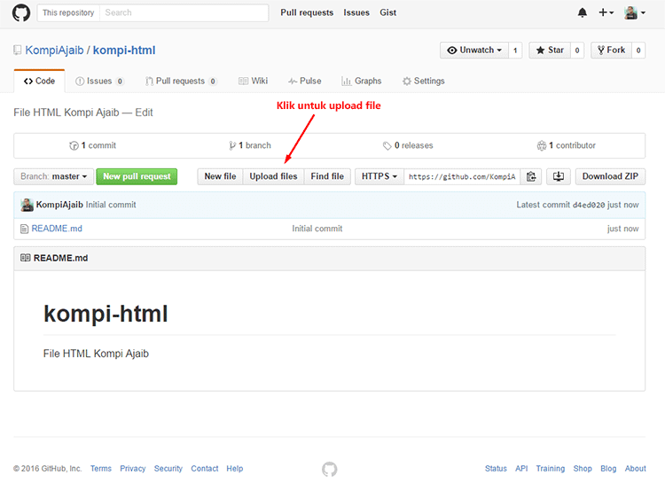Click the search input field
This screenshot has width=665, height=490.
pyautogui.click(x=184, y=12)
